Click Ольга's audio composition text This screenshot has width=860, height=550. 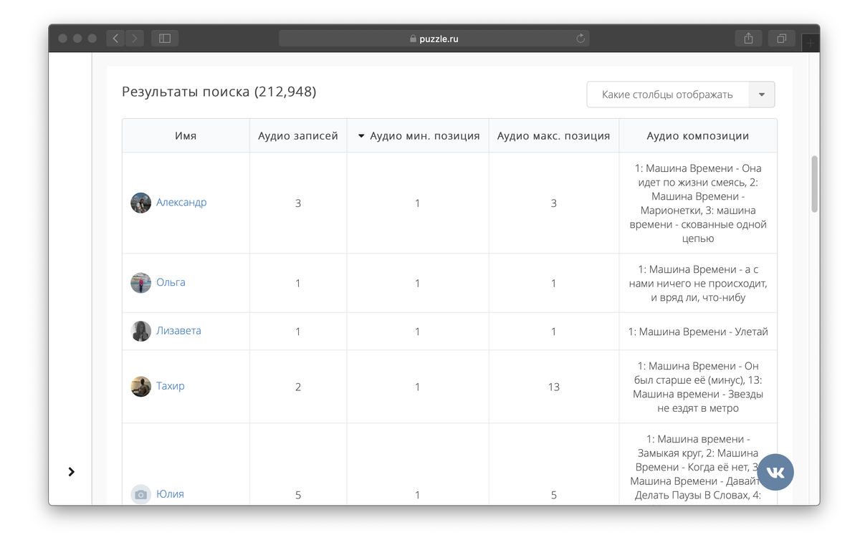click(698, 284)
